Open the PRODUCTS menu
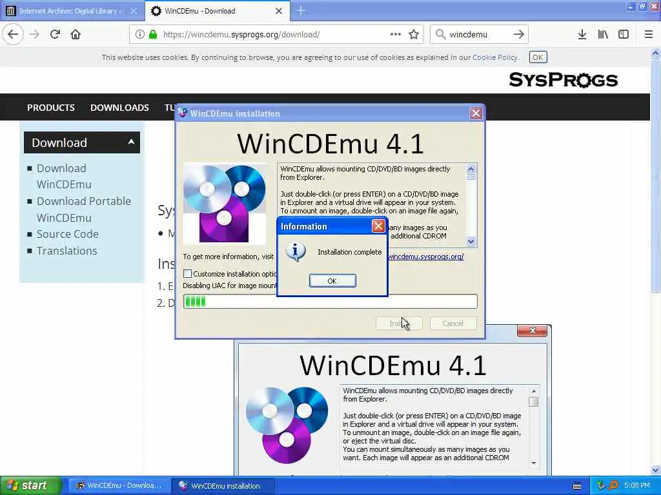The image size is (661, 495). tap(50, 108)
